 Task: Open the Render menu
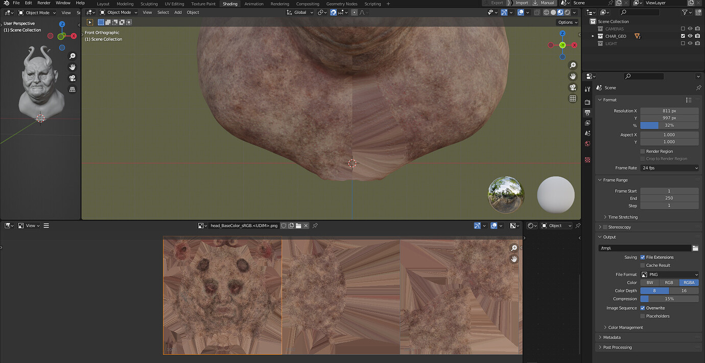pyautogui.click(x=44, y=3)
